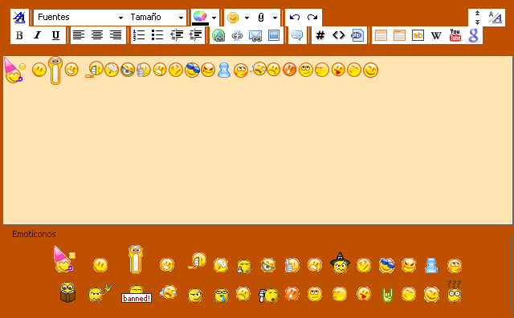
Task: Decrease the text indent
Action: coord(177,35)
